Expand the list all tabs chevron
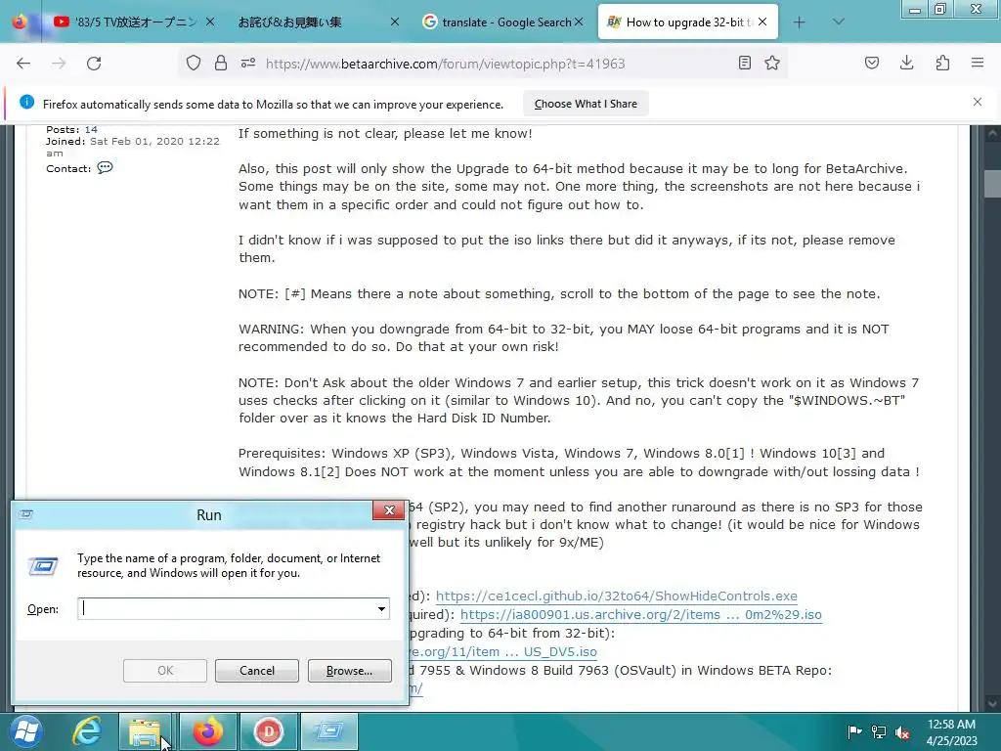Viewport: 1001px width, 751px height. 838,22
